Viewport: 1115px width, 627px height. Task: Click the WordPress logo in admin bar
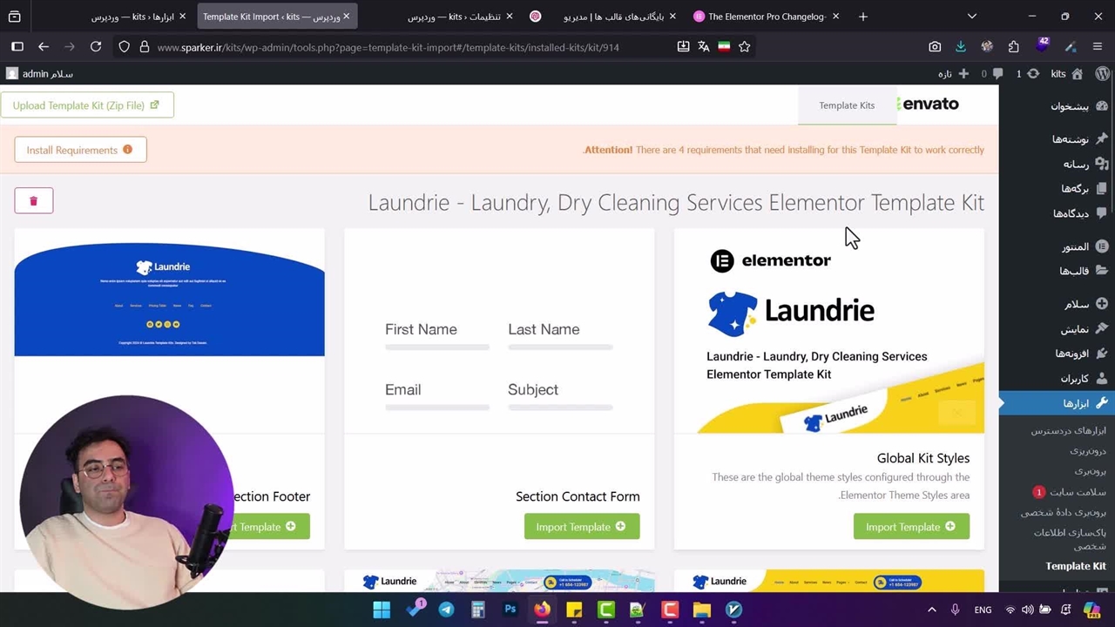point(1102,74)
